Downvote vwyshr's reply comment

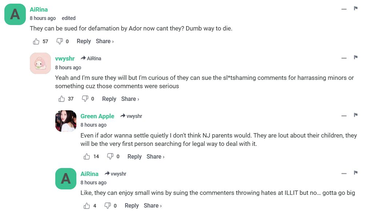85,99
